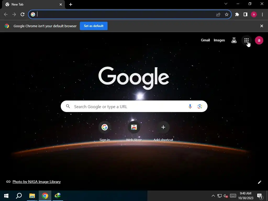The width and height of the screenshot is (268, 201).
Task: Click Set as default button
Action: (94, 26)
